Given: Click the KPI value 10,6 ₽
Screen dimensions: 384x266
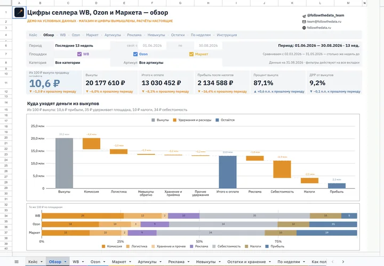Looking at the screenshot, I should point(44,84).
